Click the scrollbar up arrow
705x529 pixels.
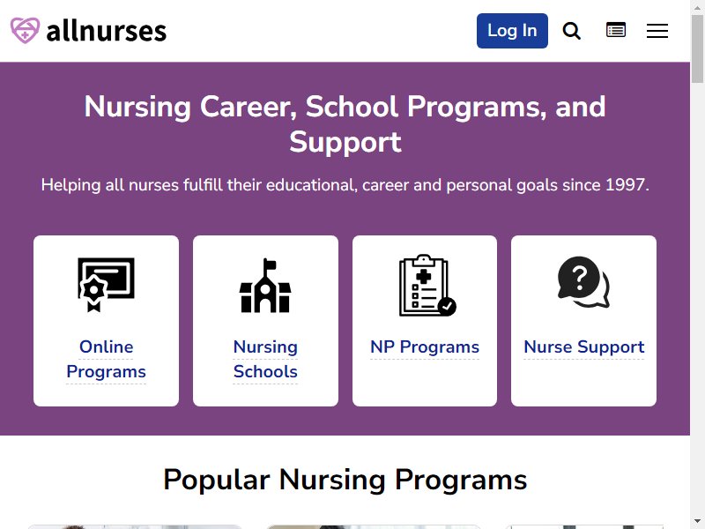point(697,6)
